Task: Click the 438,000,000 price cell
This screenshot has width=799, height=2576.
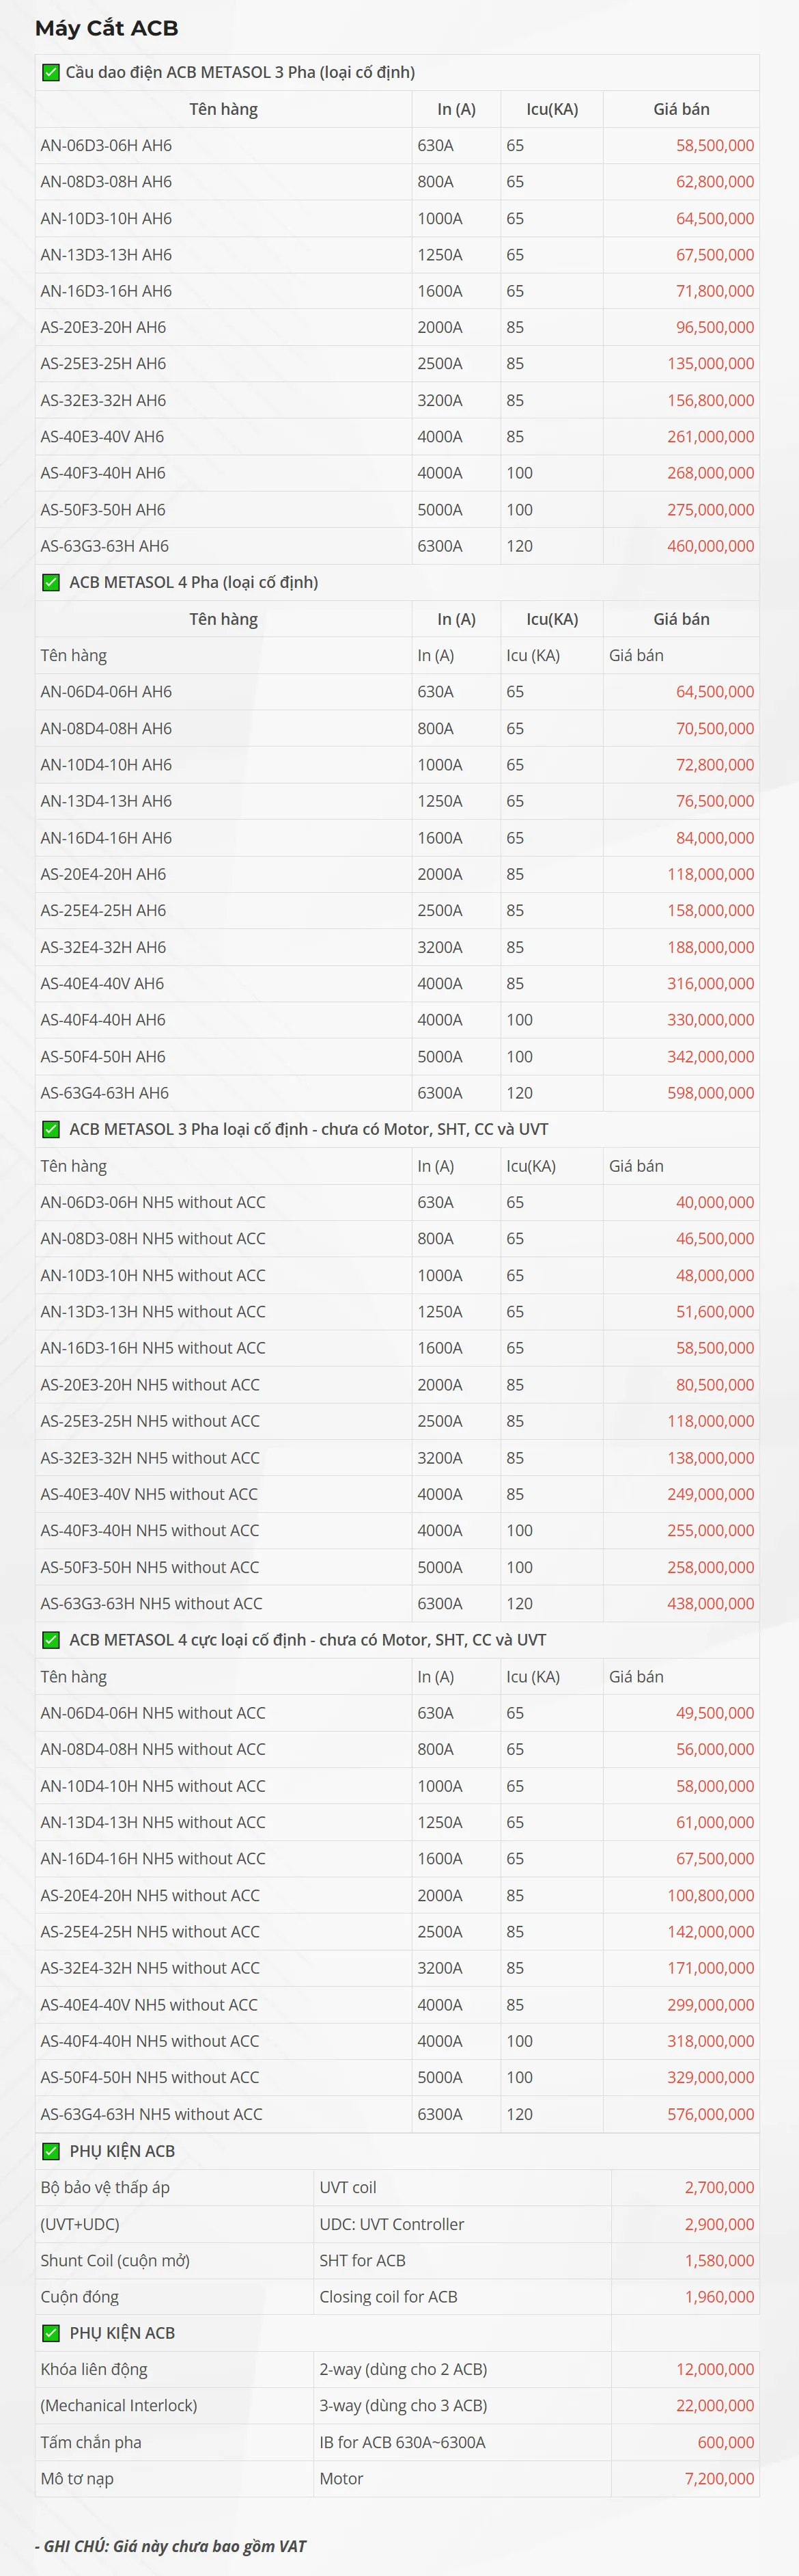Action: coord(710,1603)
